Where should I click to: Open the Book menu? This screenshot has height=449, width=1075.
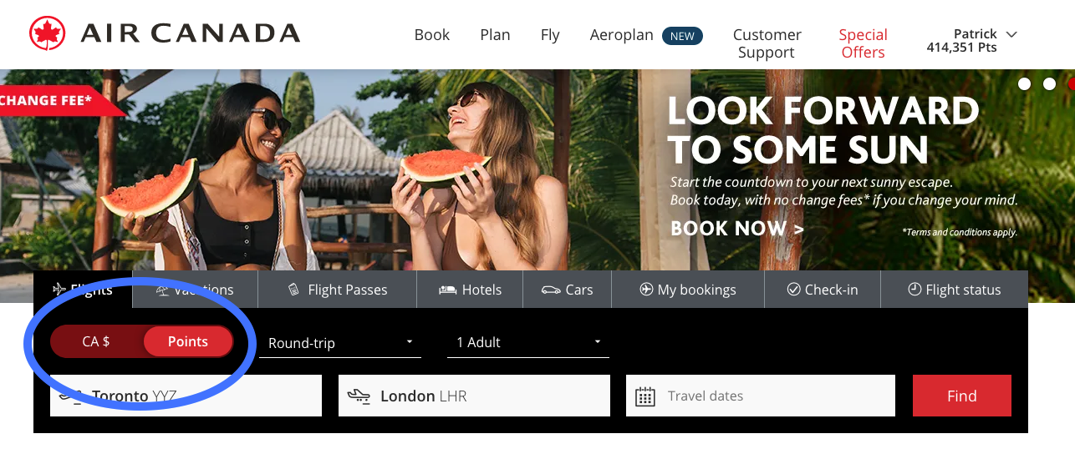432,35
